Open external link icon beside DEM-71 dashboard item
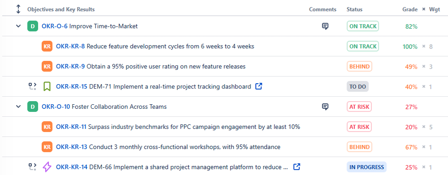 click(x=259, y=86)
